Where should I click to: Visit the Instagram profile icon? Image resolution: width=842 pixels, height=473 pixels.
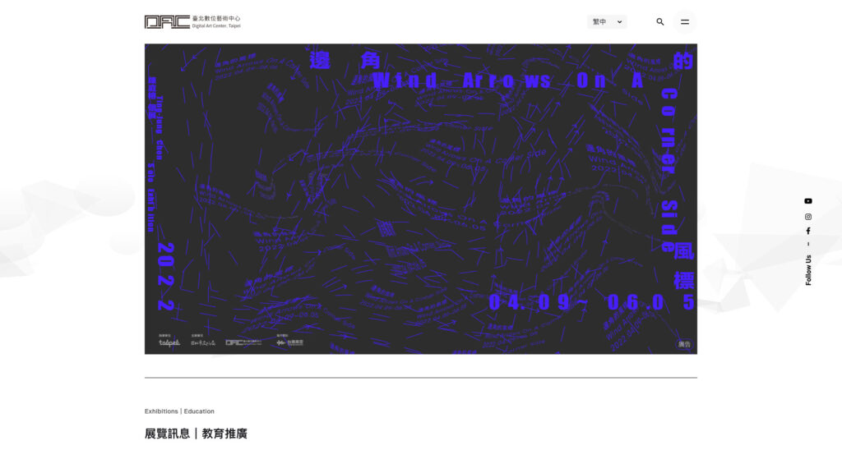tap(808, 217)
